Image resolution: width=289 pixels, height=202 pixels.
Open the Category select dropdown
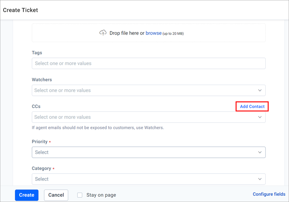coord(149,179)
